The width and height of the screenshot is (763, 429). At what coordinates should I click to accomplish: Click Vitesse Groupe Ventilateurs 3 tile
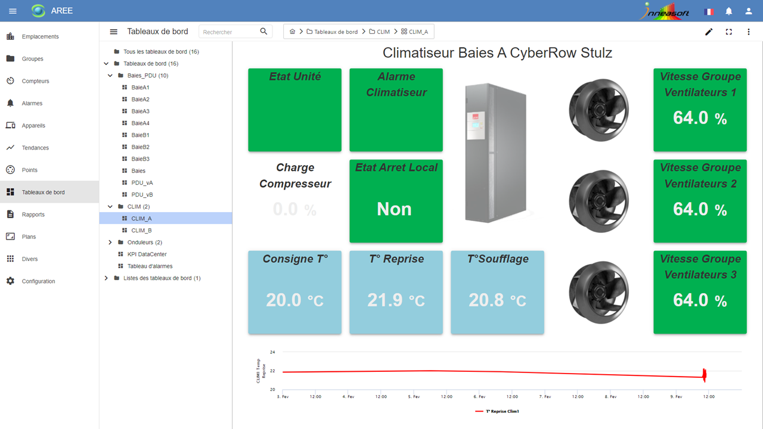pos(700,292)
